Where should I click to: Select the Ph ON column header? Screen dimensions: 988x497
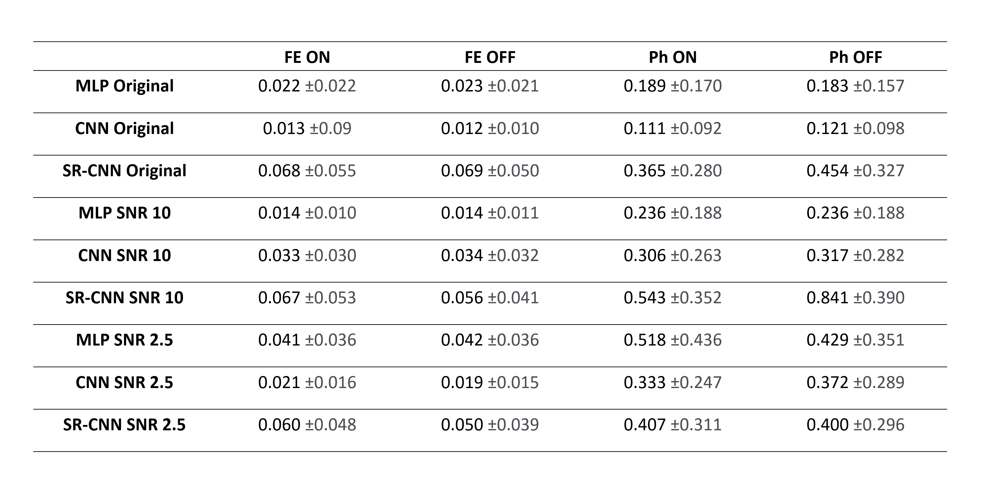click(672, 57)
